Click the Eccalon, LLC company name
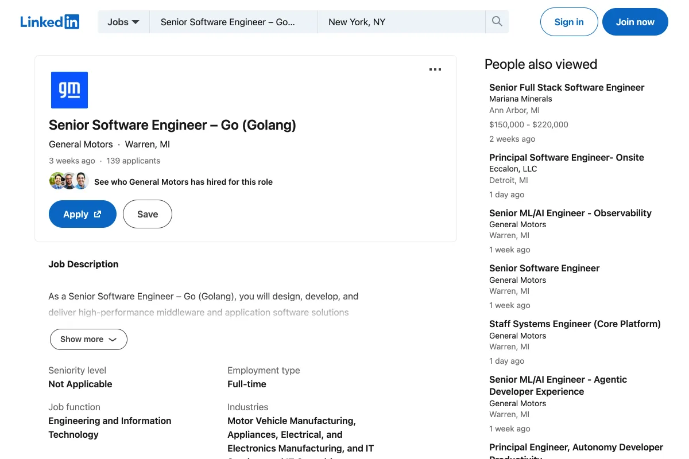The image size is (689, 459). click(513, 169)
